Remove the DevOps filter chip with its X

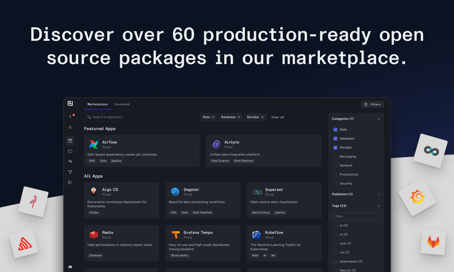click(x=262, y=117)
